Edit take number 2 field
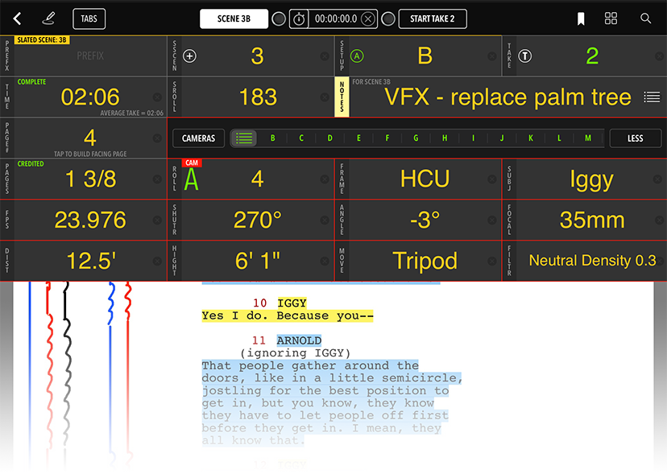This screenshot has width=667, height=474. click(592, 56)
